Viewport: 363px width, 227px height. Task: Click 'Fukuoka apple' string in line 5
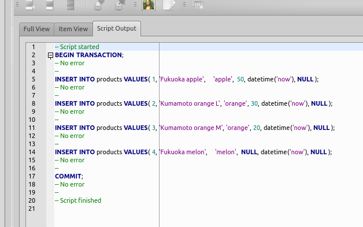[181, 79]
